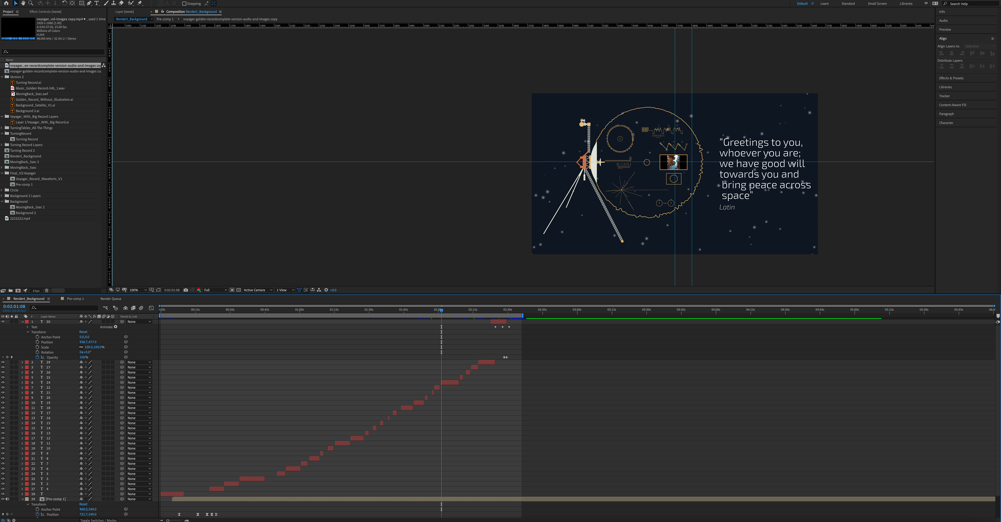This screenshot has height=522, width=1001.
Task: Open the Render Queue tab
Action: [111, 299]
